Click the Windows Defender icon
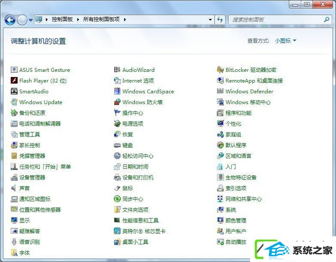This screenshot has width=336, height=262. click(220, 91)
